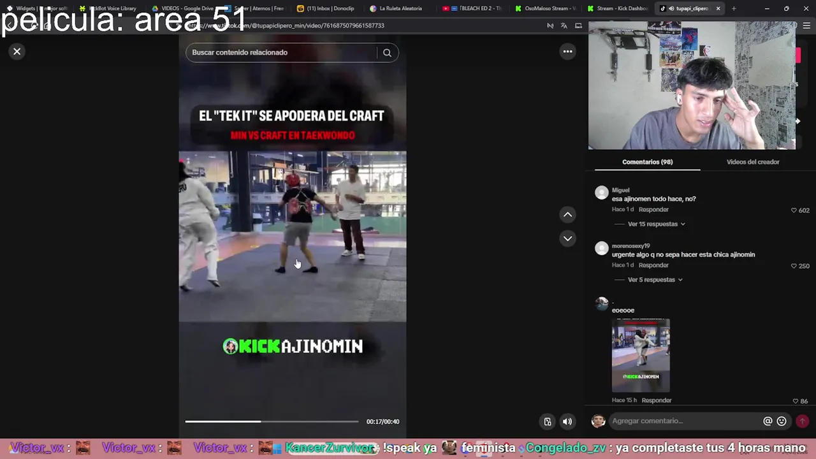Expand 'Ver 15 respuestas' replies
Viewport: 816px width, 459px height.
[657, 224]
